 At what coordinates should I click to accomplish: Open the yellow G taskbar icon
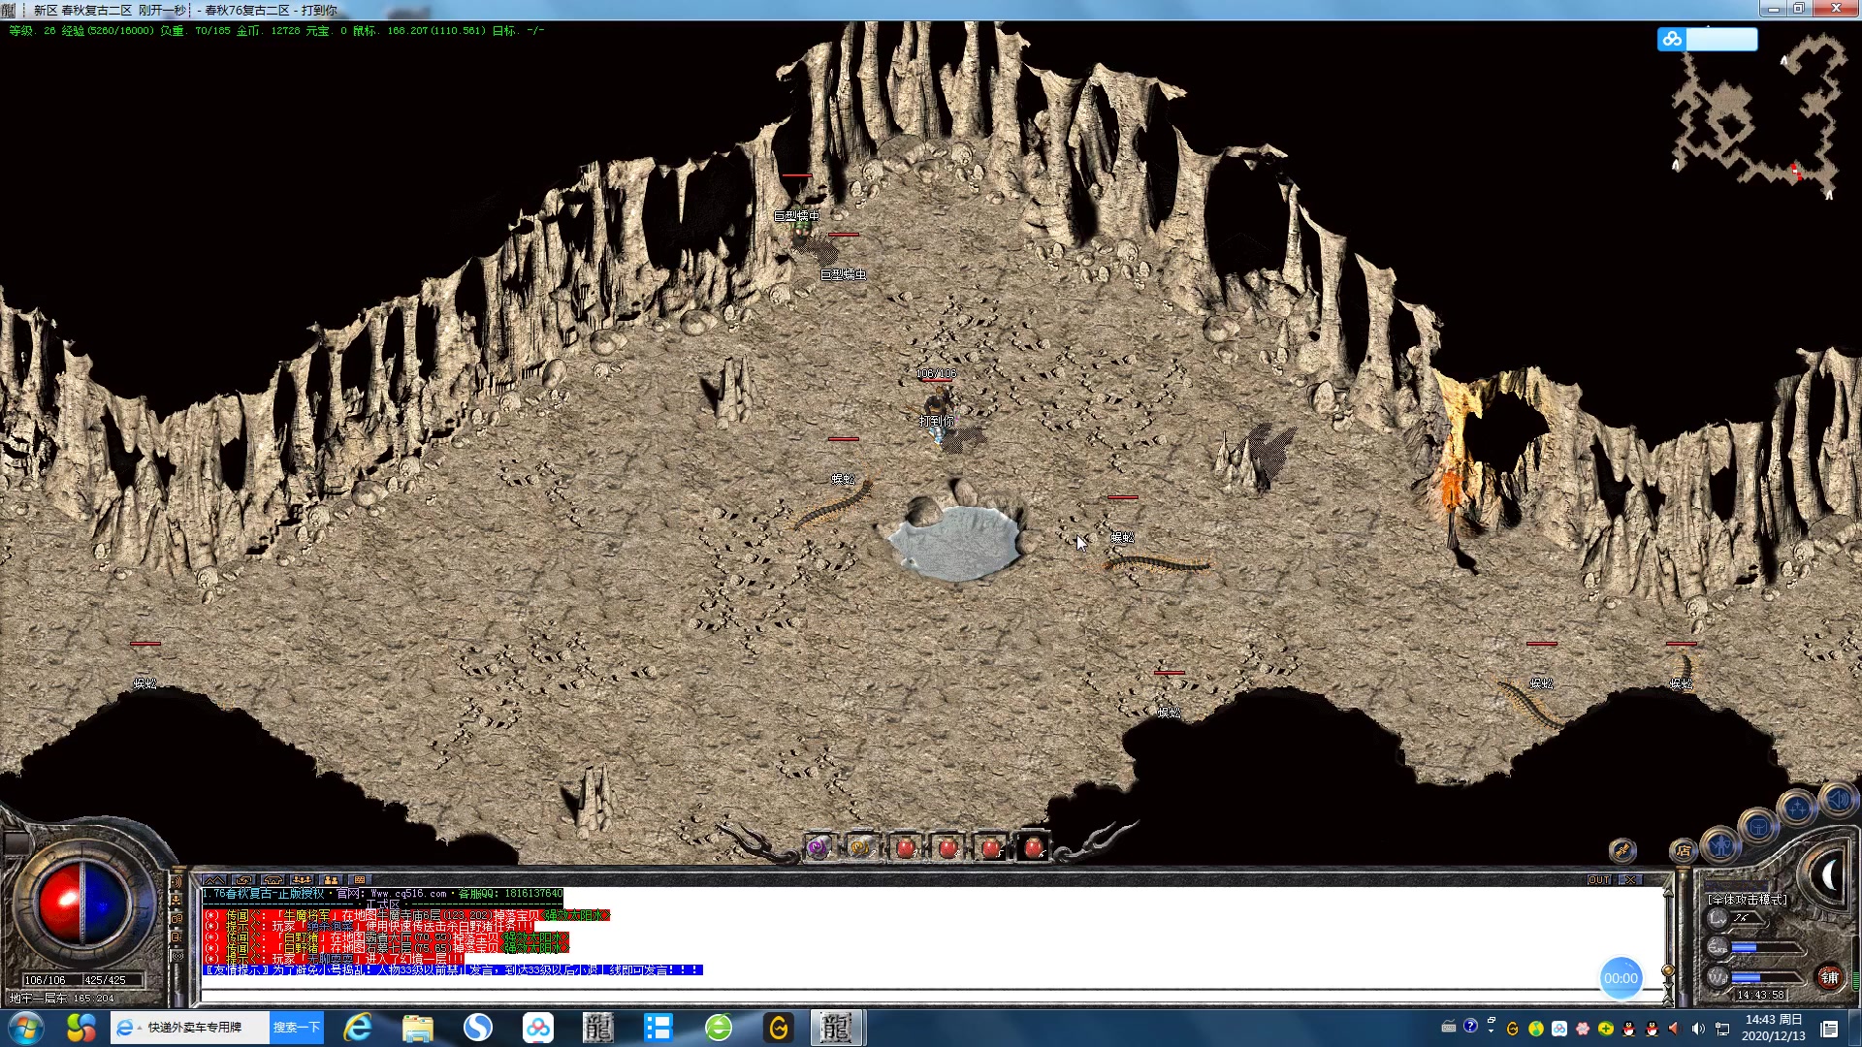pos(779,1028)
